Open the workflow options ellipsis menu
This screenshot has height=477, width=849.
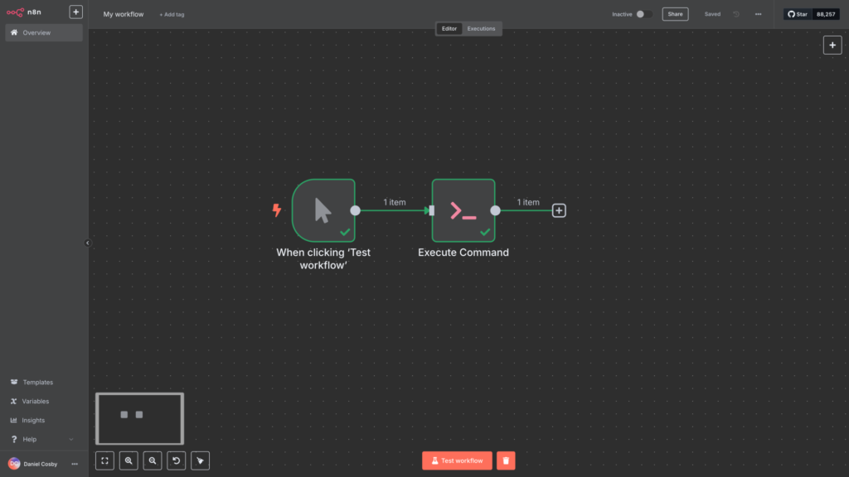tap(758, 14)
